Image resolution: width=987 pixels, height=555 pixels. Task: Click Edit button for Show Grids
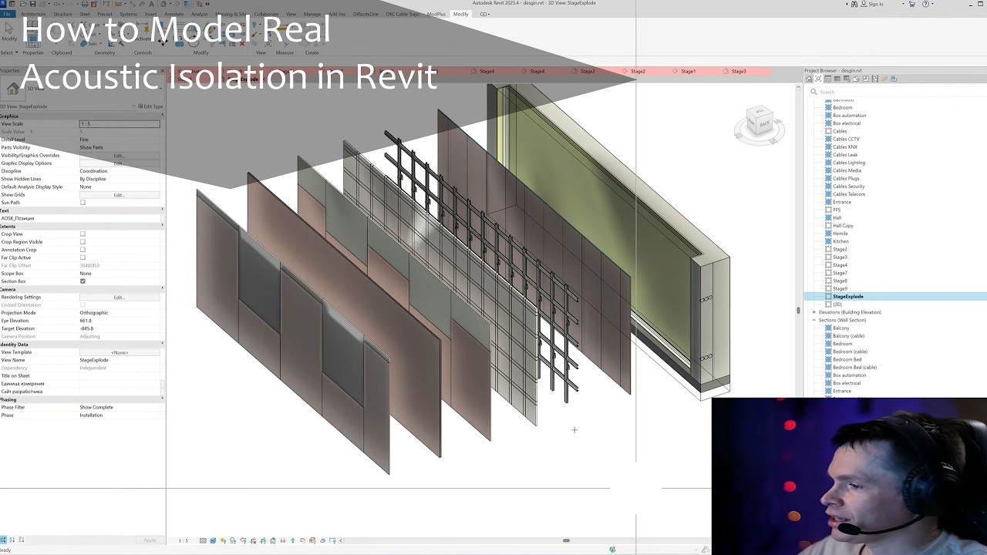[x=119, y=195]
